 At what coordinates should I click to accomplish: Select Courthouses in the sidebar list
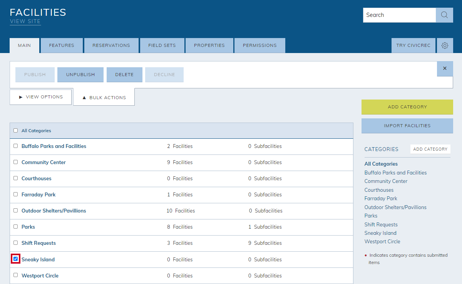[379, 190]
